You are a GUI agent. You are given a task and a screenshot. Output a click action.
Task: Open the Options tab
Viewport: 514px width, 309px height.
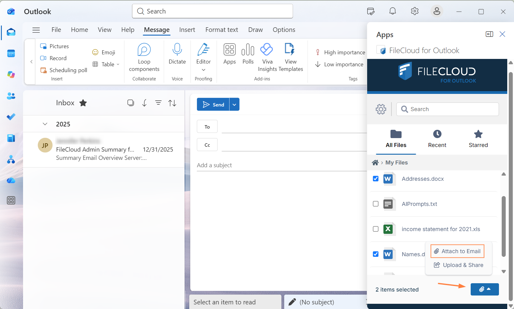tap(284, 30)
